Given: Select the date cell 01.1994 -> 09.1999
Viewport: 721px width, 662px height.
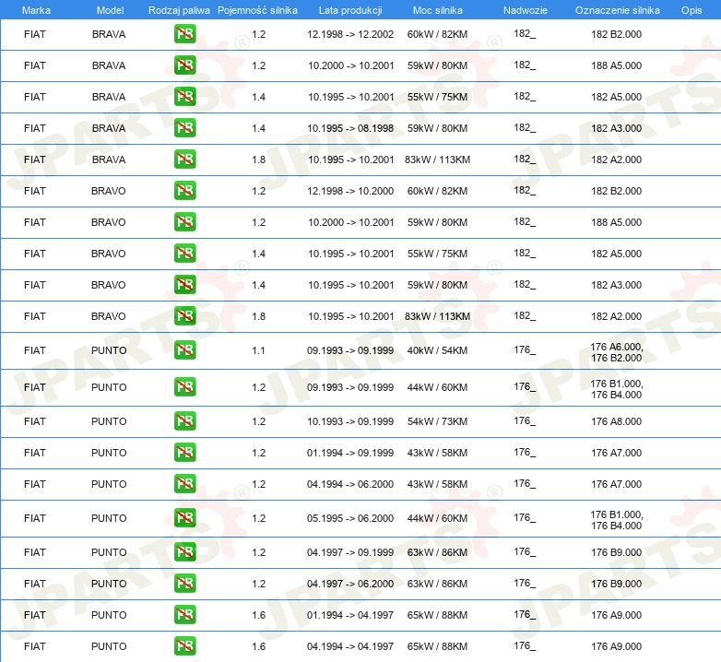Looking at the screenshot, I should tap(350, 453).
